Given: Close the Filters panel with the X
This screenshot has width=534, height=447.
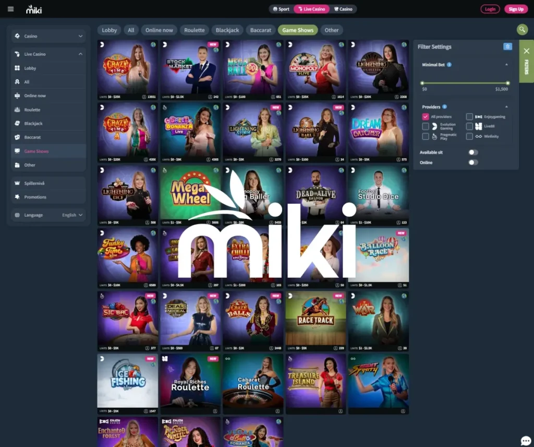Looking at the screenshot, I should [x=527, y=51].
